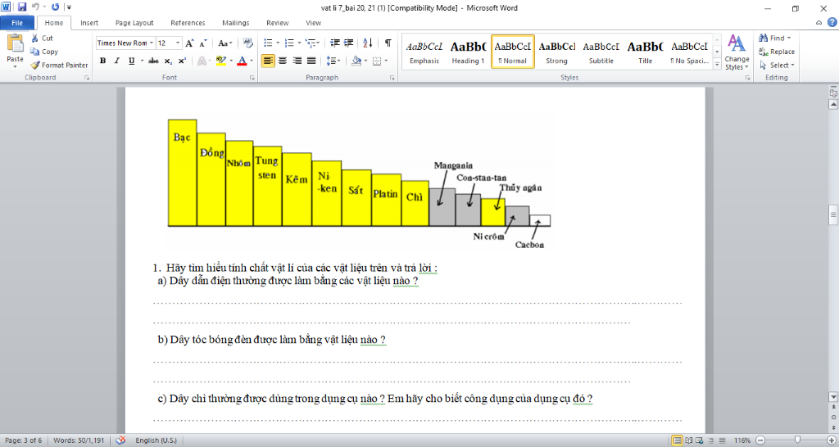Apply the Emphasis style
The height and width of the screenshot is (447, 839).
click(x=424, y=52)
